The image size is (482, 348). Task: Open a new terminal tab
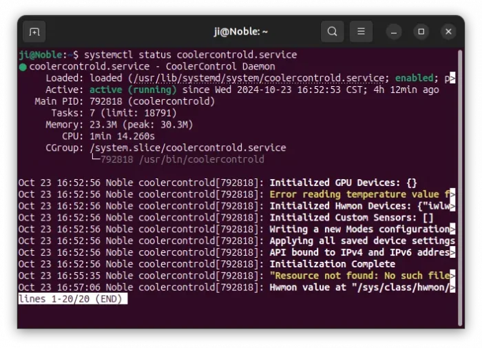coord(34,32)
